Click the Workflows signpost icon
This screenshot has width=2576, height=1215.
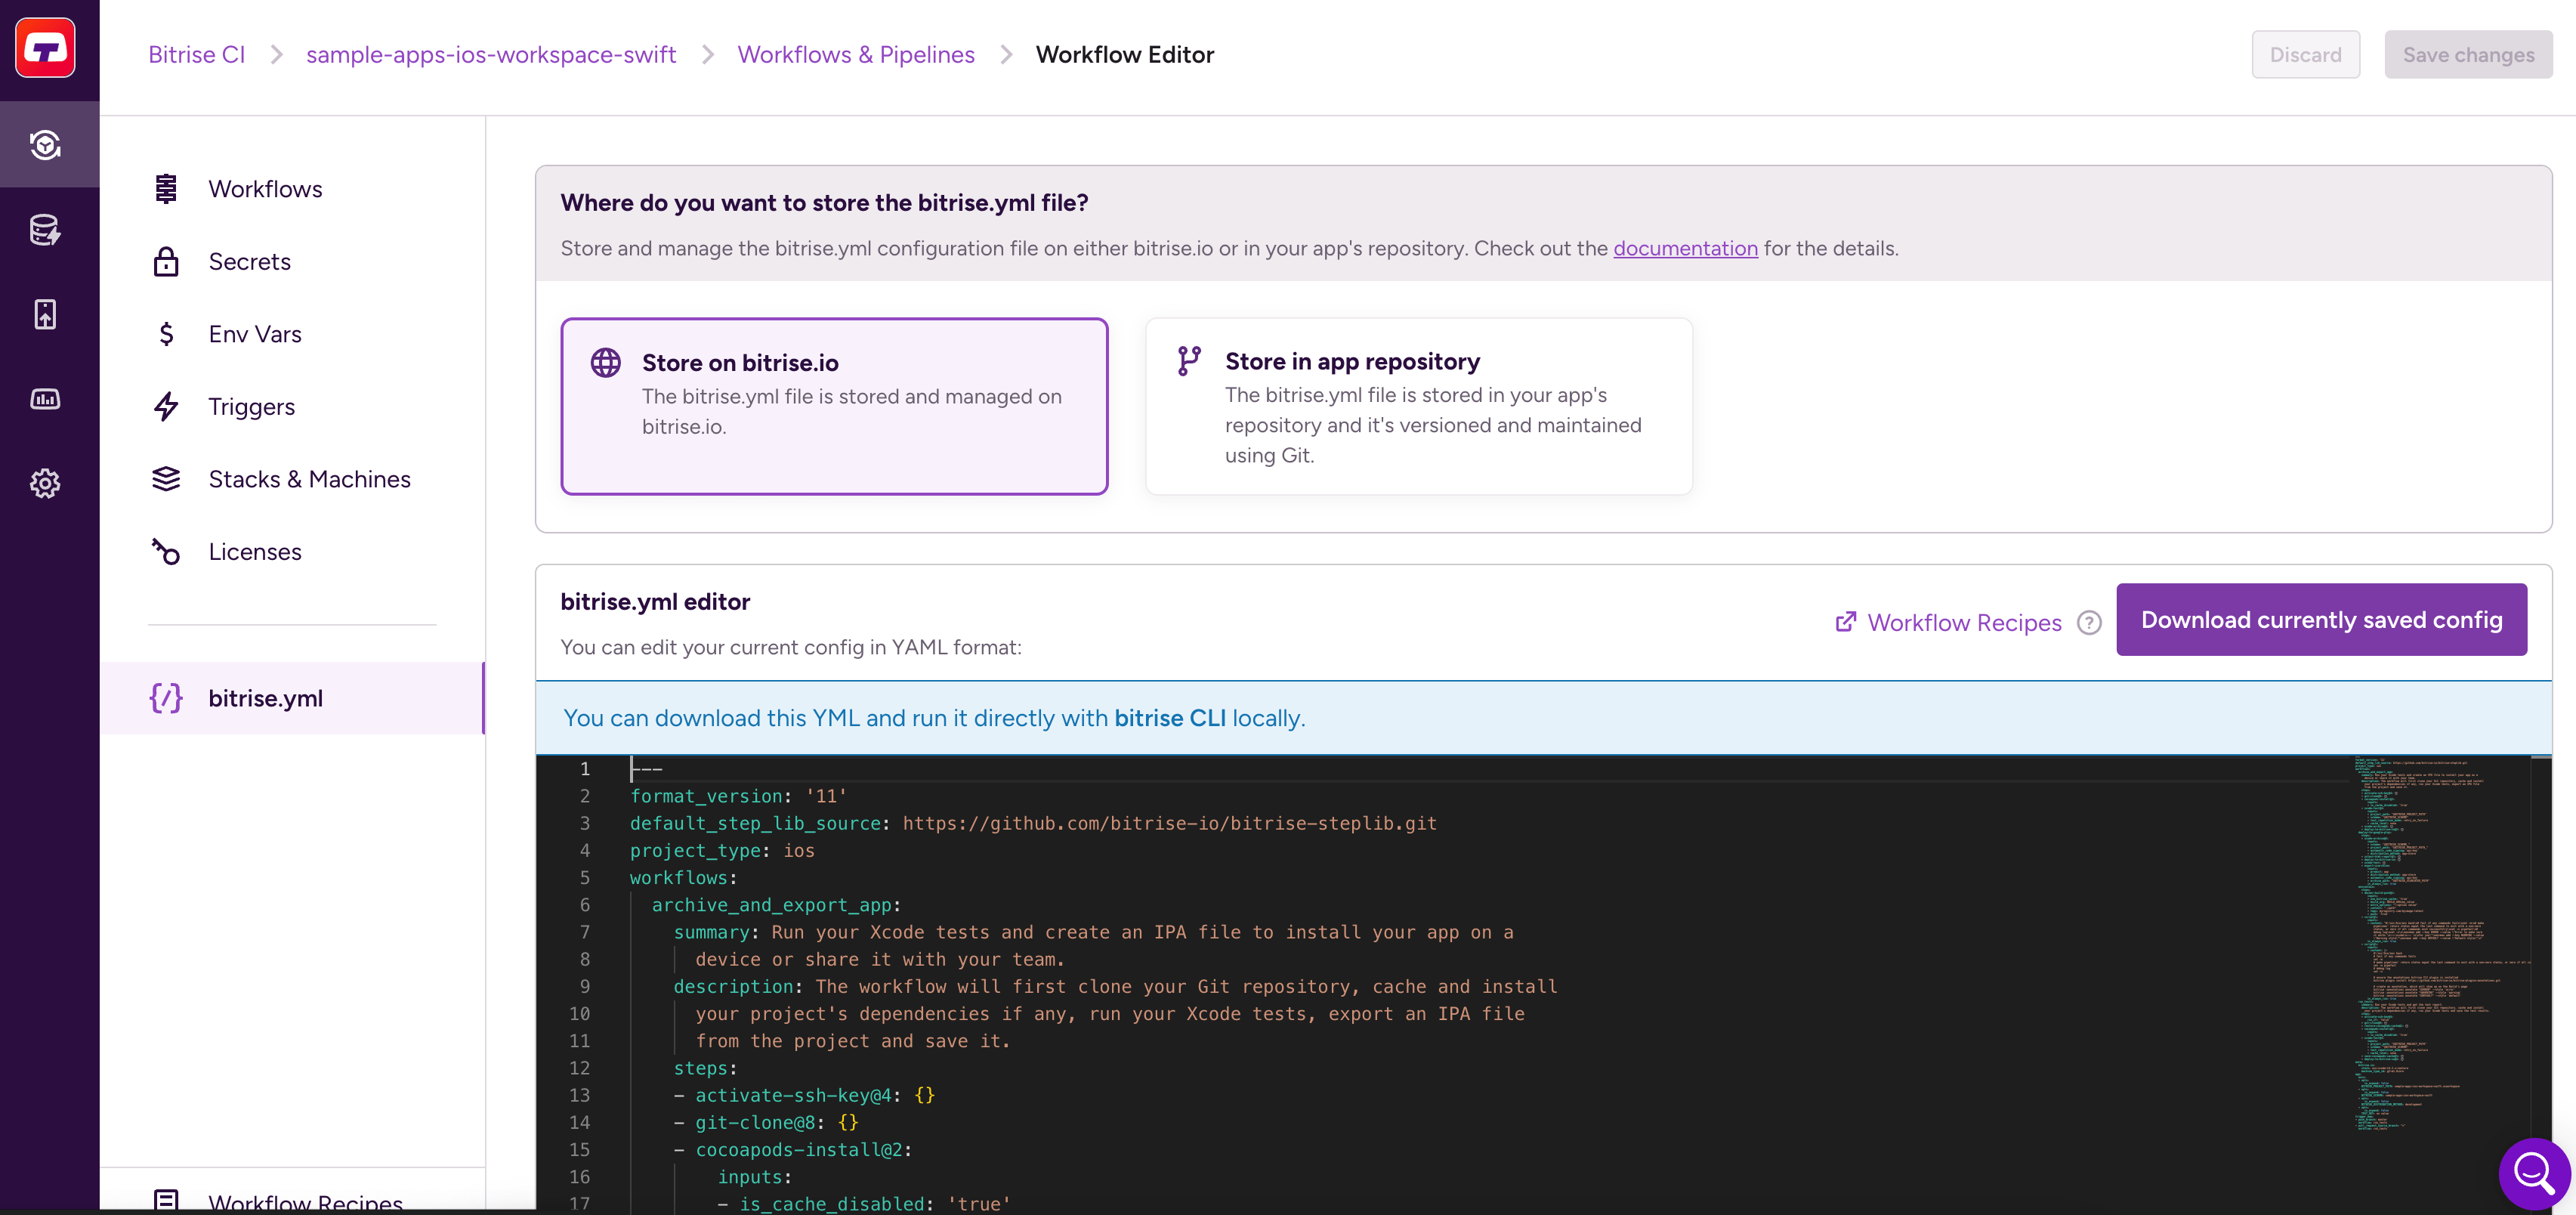[166, 189]
